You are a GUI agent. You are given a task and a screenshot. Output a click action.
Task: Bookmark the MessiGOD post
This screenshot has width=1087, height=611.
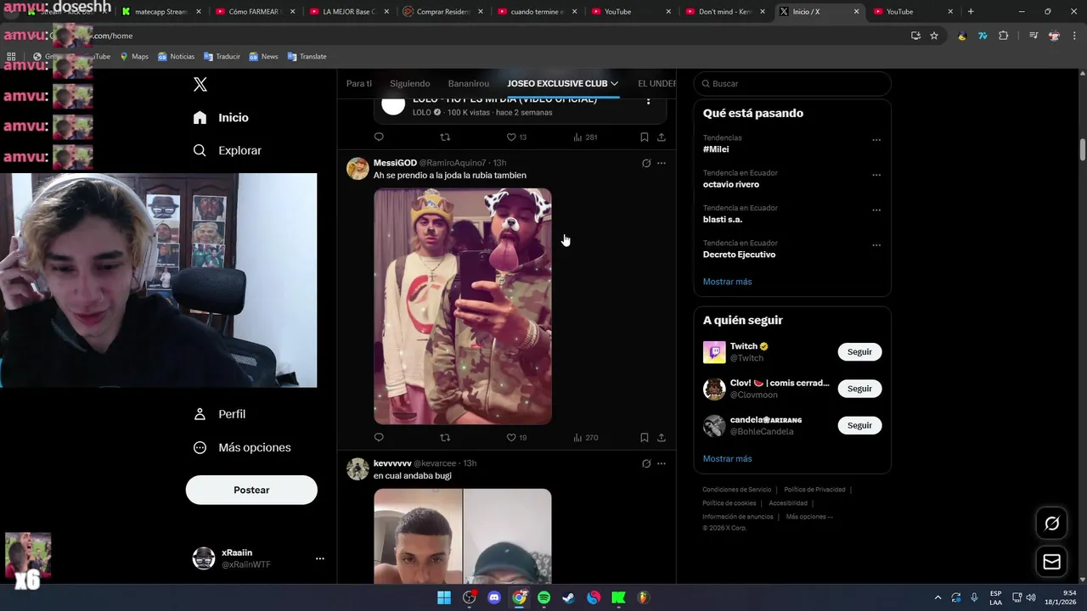[645, 438]
